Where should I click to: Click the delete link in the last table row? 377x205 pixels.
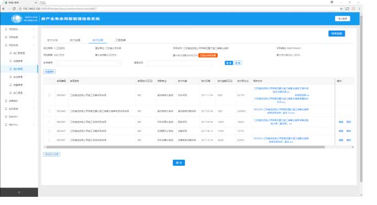(349, 140)
